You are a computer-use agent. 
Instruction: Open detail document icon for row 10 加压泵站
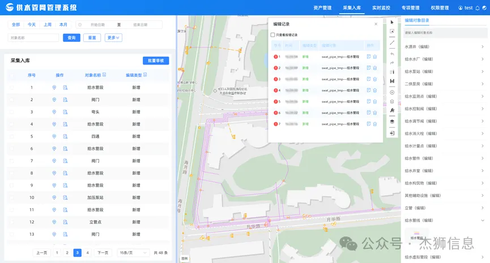(65, 197)
